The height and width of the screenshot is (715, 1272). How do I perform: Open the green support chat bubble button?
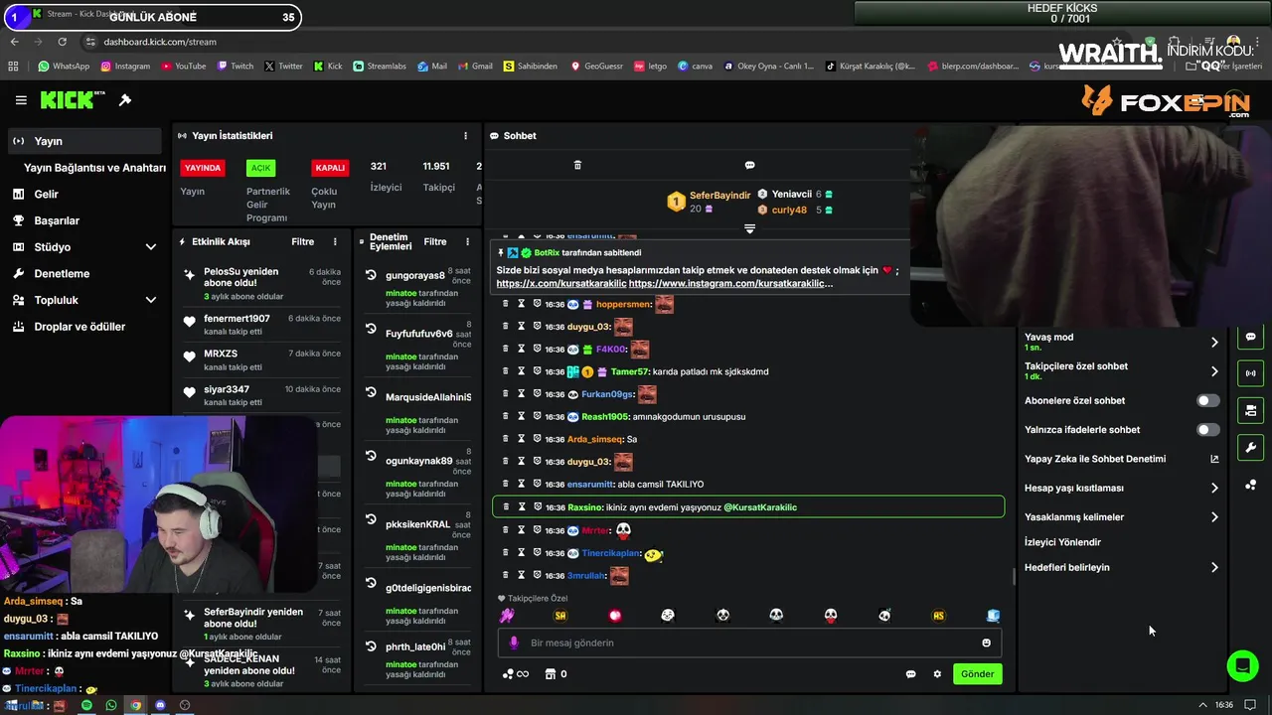tap(1242, 665)
